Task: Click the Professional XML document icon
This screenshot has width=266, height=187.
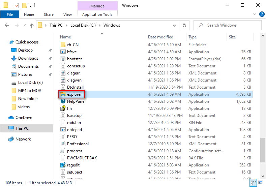Action: pos(63,144)
